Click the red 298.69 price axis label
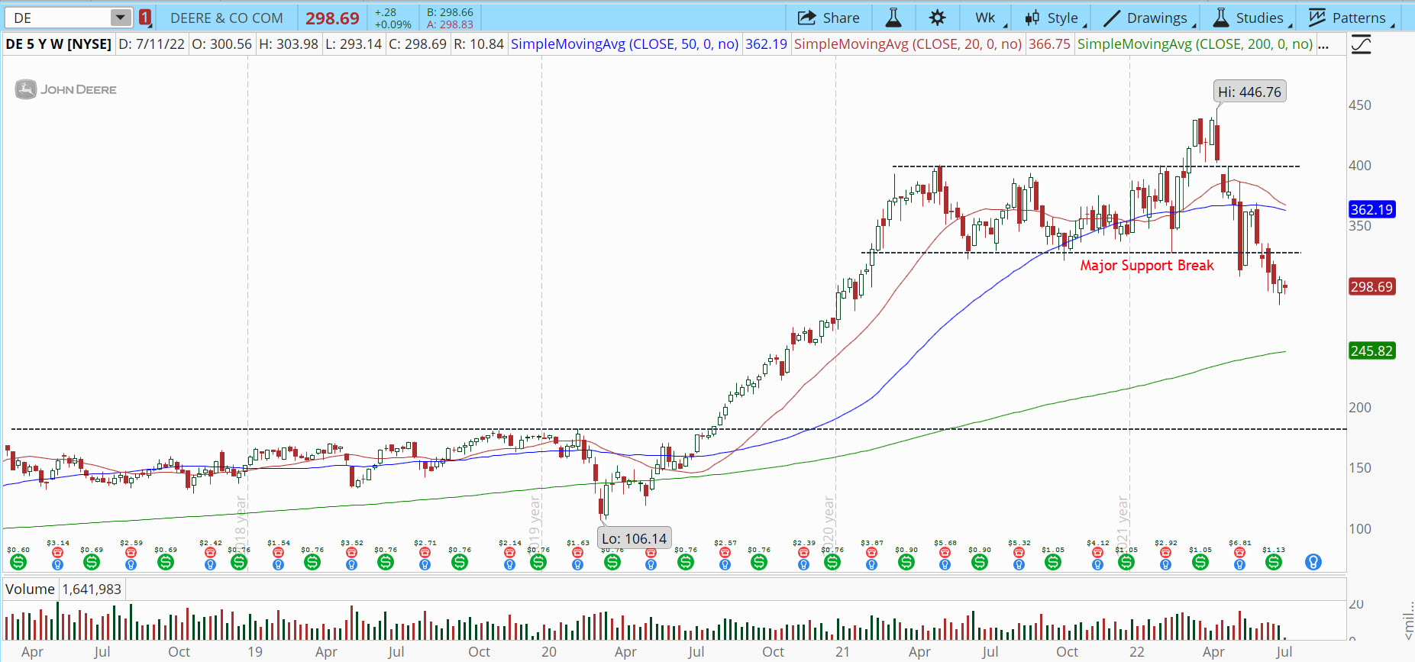The image size is (1415, 662). pos(1371,287)
